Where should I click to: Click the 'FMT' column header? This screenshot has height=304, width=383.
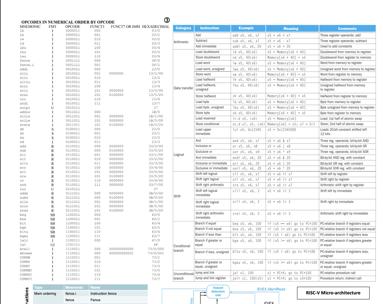tap(53, 27)
